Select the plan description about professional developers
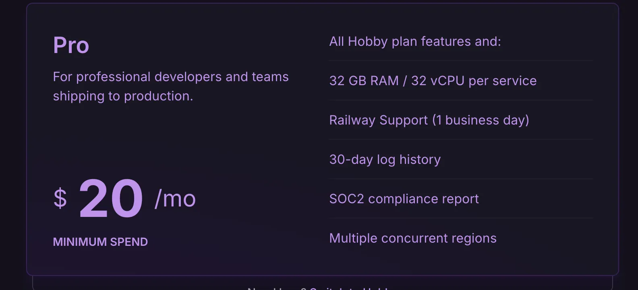Viewport: 638px width, 290px height. (171, 86)
